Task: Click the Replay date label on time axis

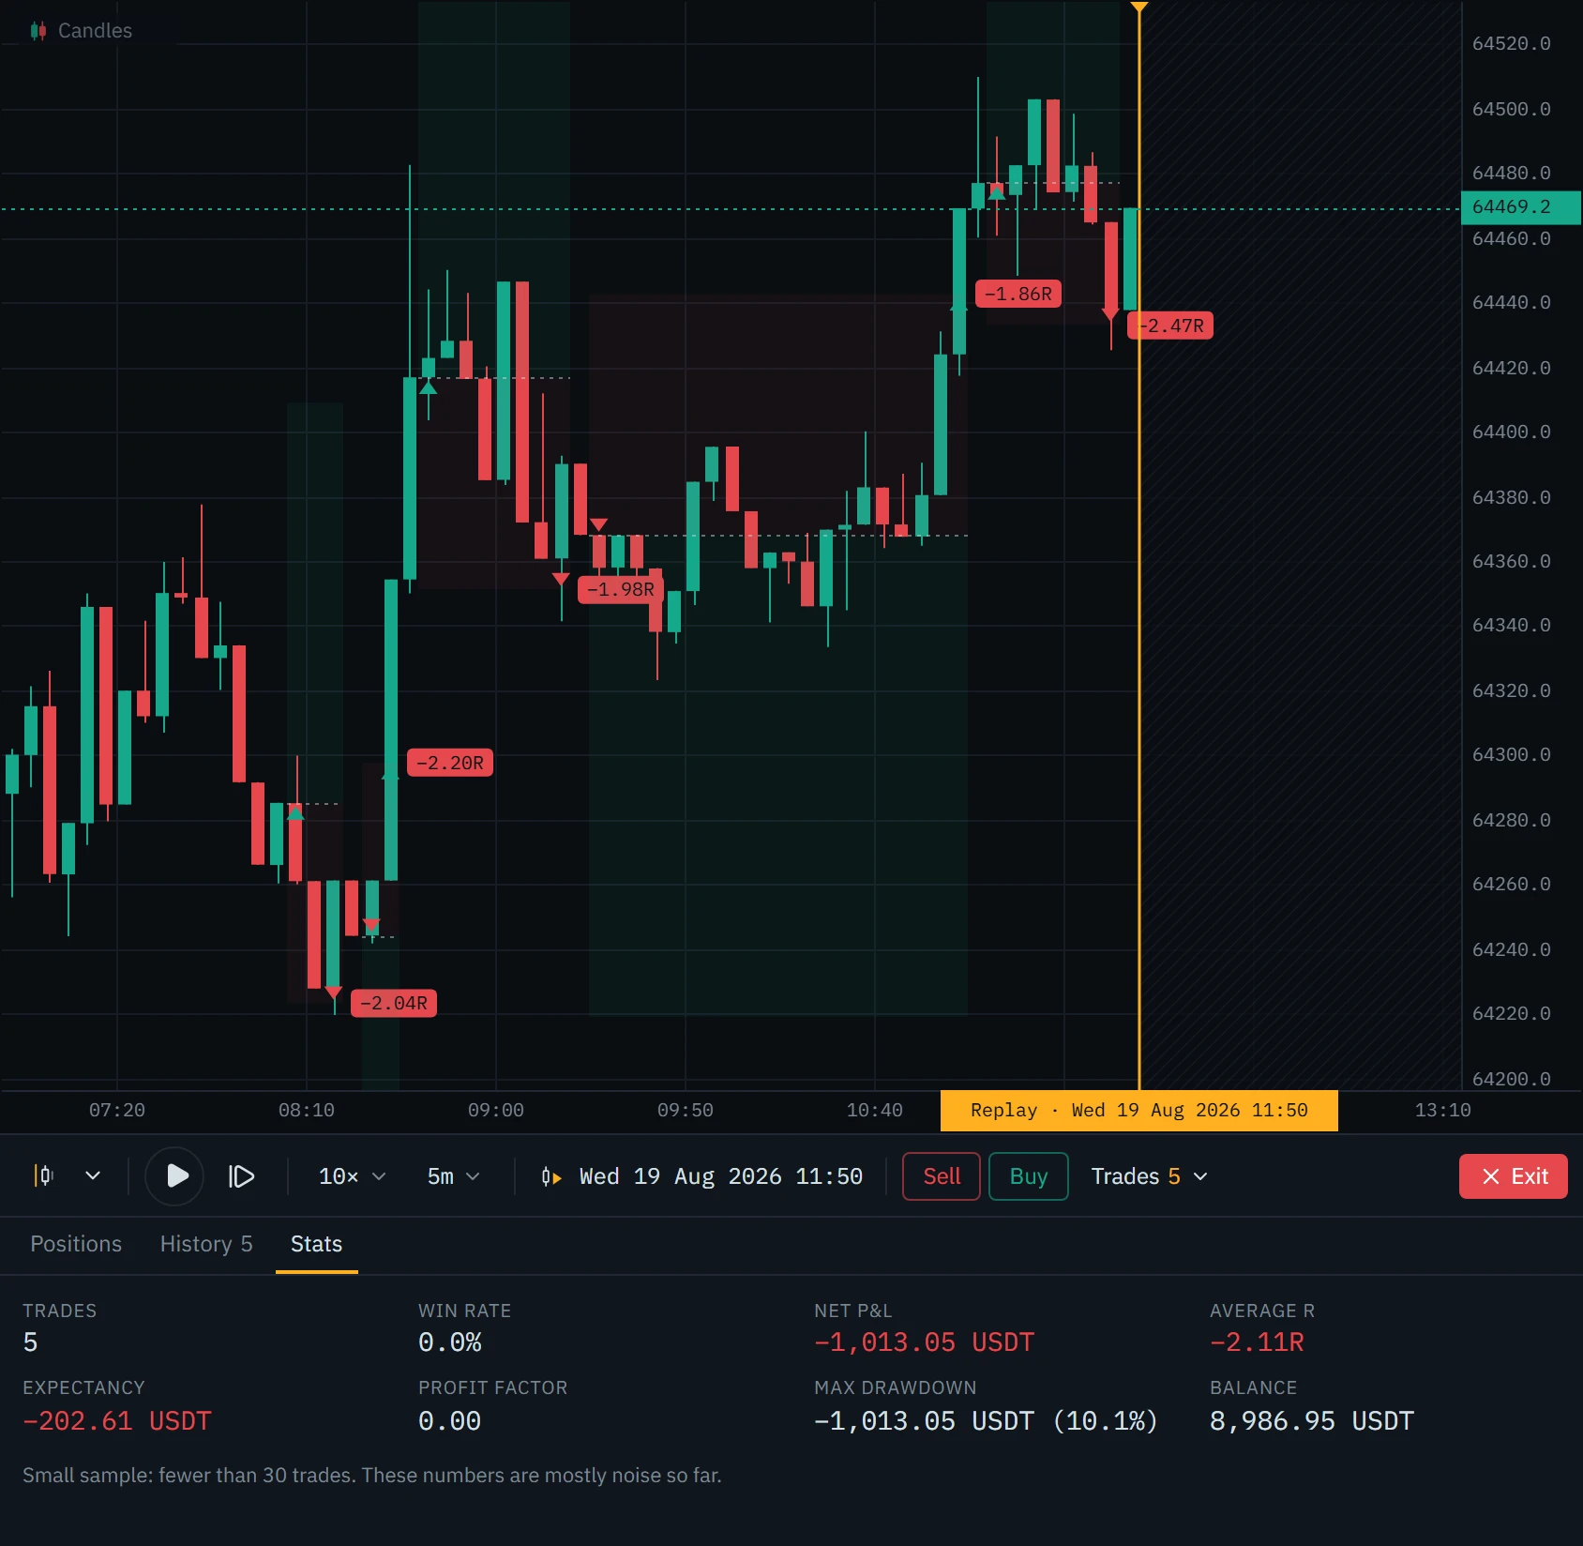Action: (1138, 1111)
